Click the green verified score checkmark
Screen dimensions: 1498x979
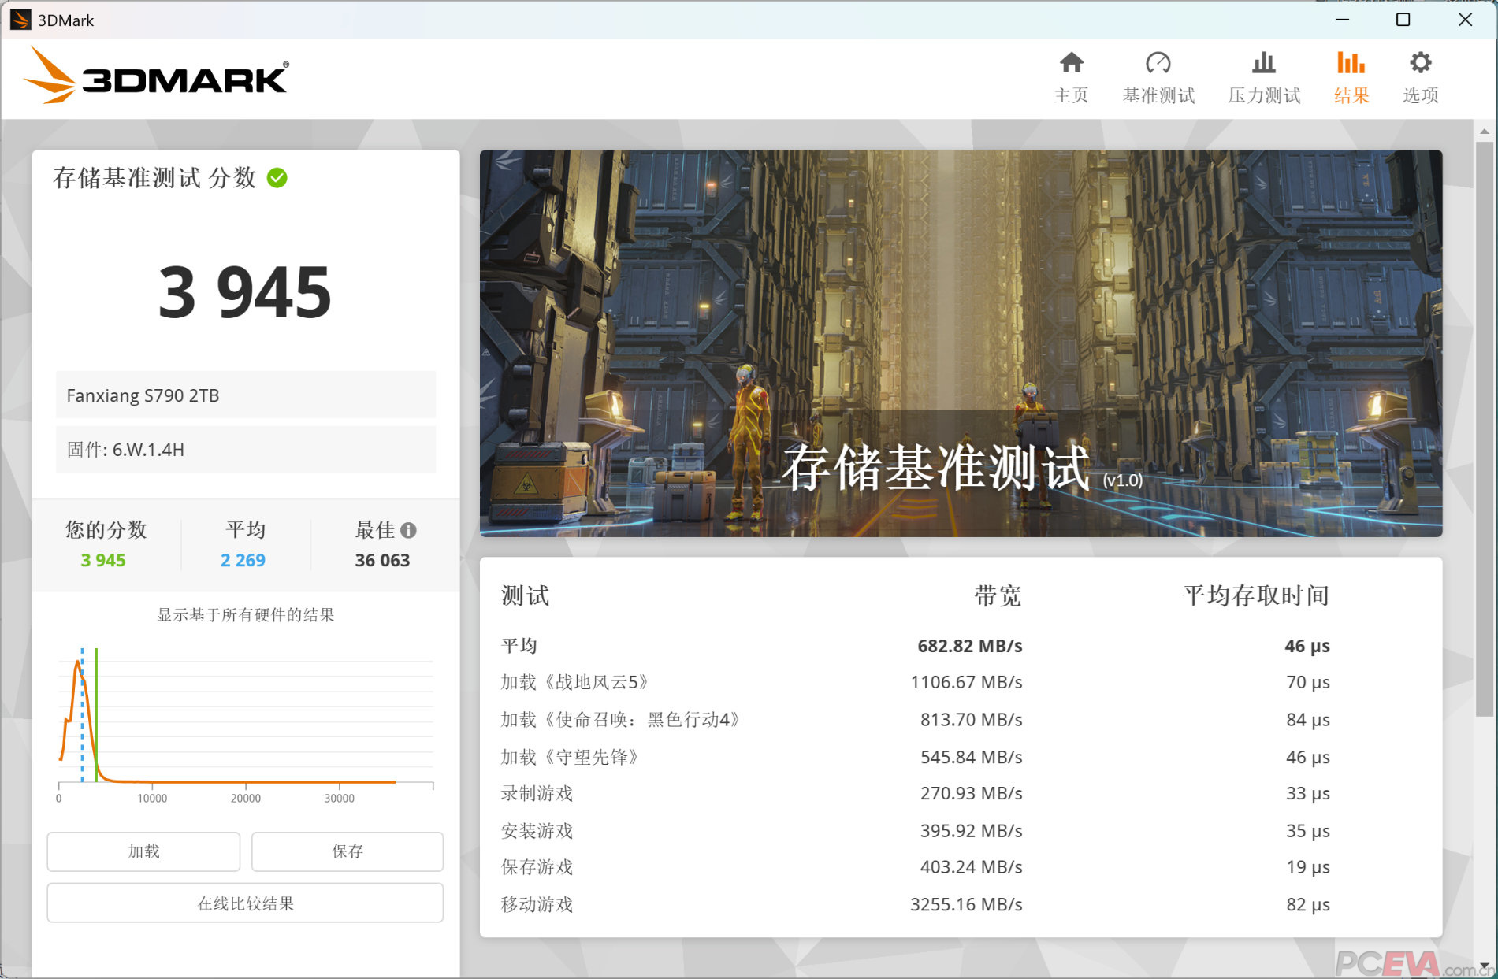(277, 178)
